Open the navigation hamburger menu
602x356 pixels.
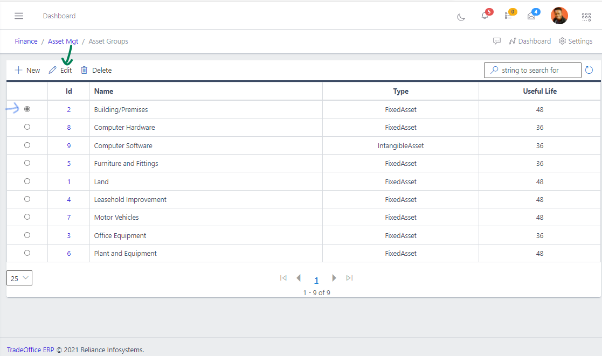click(19, 16)
